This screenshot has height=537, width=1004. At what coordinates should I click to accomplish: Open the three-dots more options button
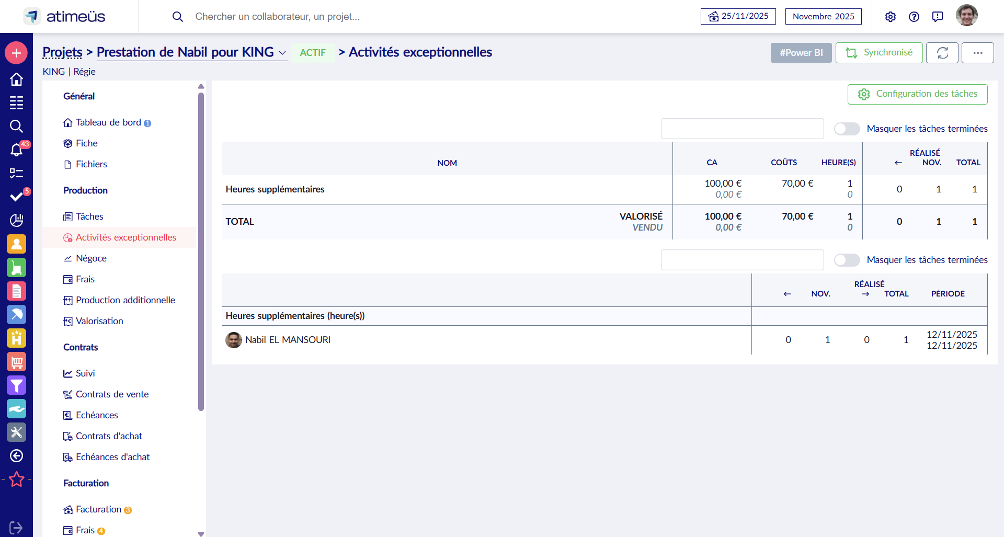(x=978, y=53)
